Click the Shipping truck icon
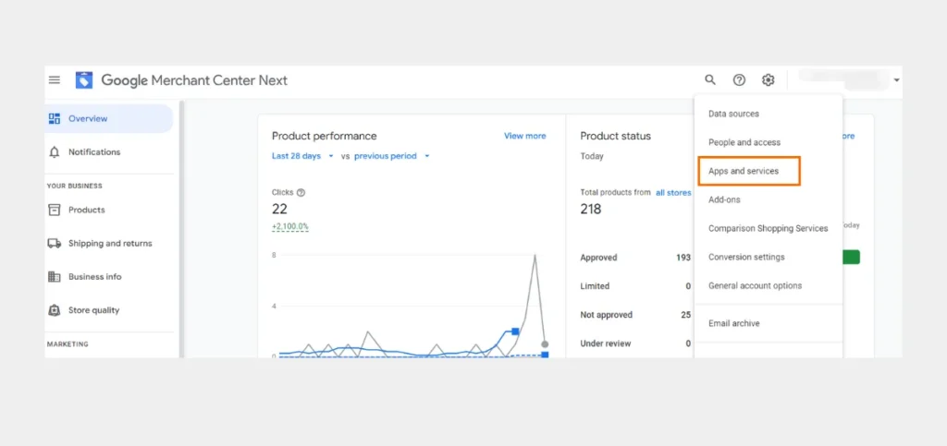This screenshot has height=446, width=947. click(x=55, y=244)
